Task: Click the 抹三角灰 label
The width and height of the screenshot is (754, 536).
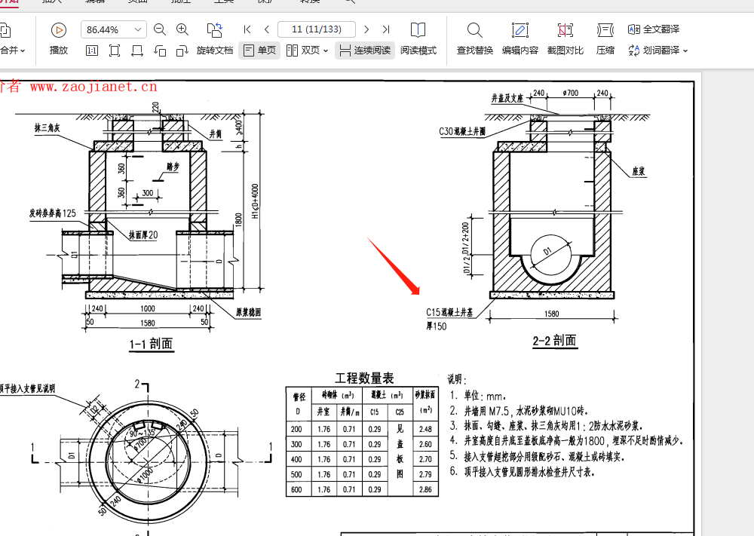Action: [47, 127]
